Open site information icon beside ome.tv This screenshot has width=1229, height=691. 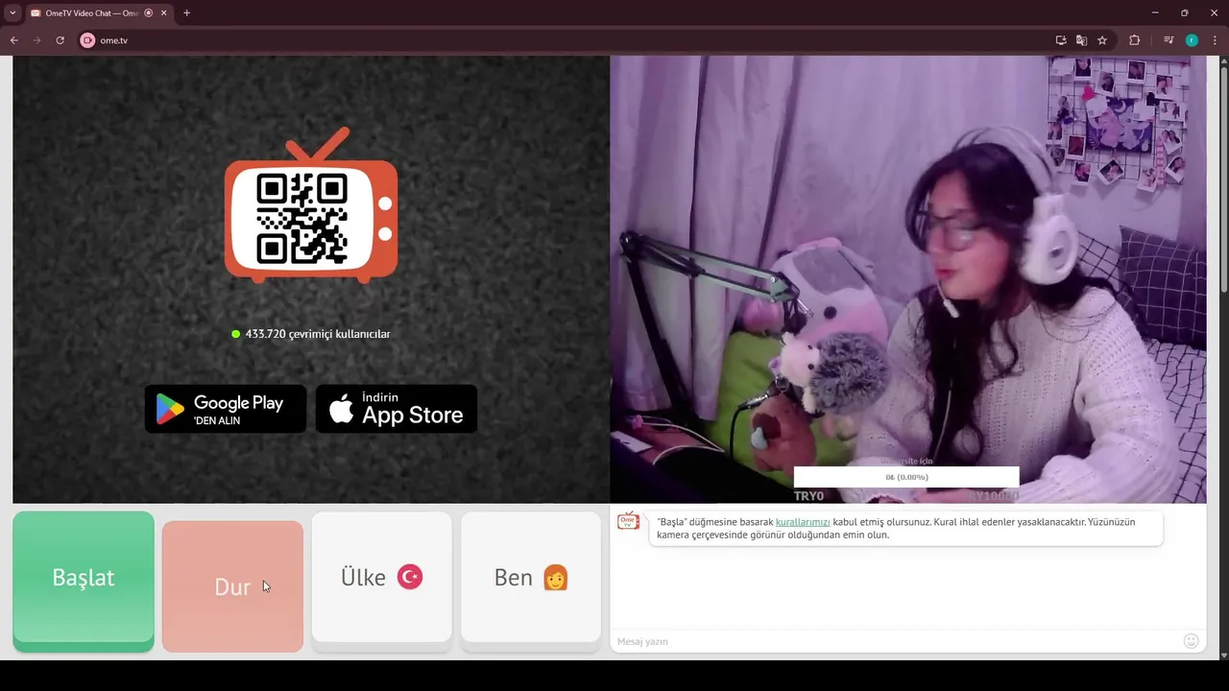(x=88, y=40)
